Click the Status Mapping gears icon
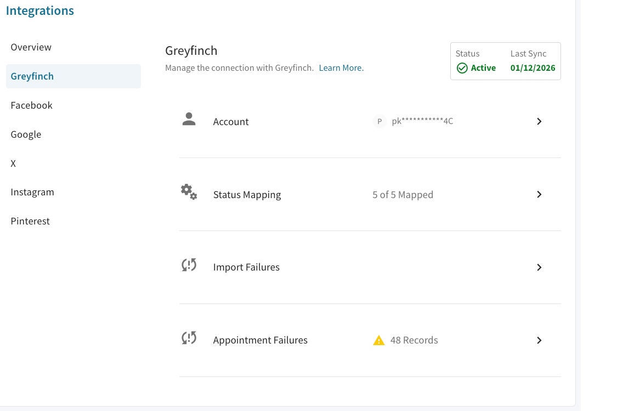The width and height of the screenshot is (640, 411). coord(189,192)
